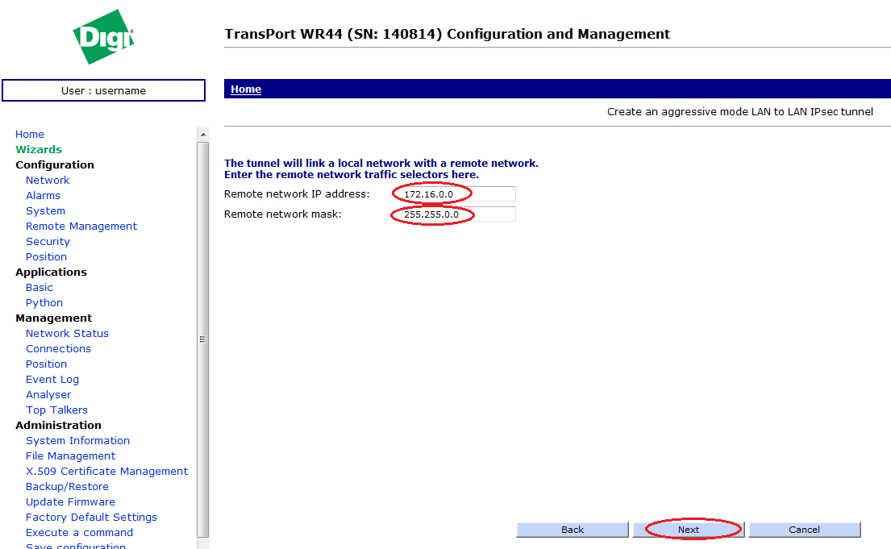Screen dimensions: 891x549
Task: Open Security configuration page
Action: pyautogui.click(x=48, y=242)
